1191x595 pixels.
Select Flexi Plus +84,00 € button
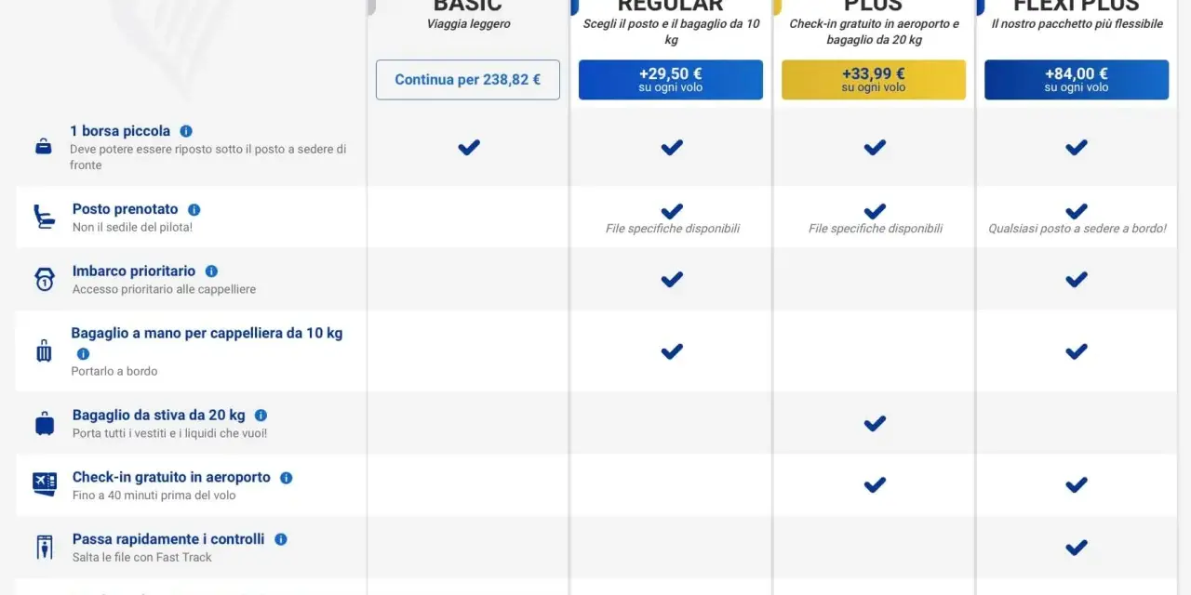pos(1077,80)
